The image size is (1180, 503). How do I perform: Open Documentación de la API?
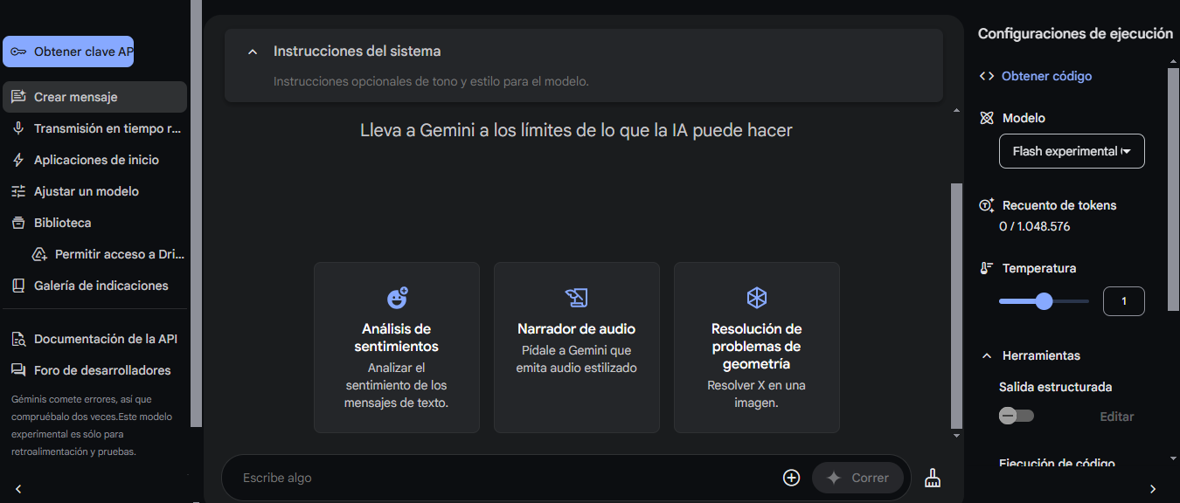(x=94, y=339)
